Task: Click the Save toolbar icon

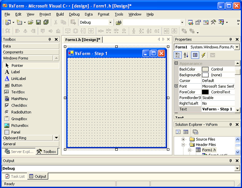Action: (38, 23)
